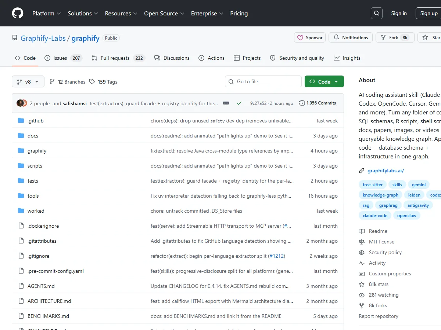The width and height of the screenshot is (441, 330).
Task: Select the claude-code topic tag
Action: [x=375, y=216]
